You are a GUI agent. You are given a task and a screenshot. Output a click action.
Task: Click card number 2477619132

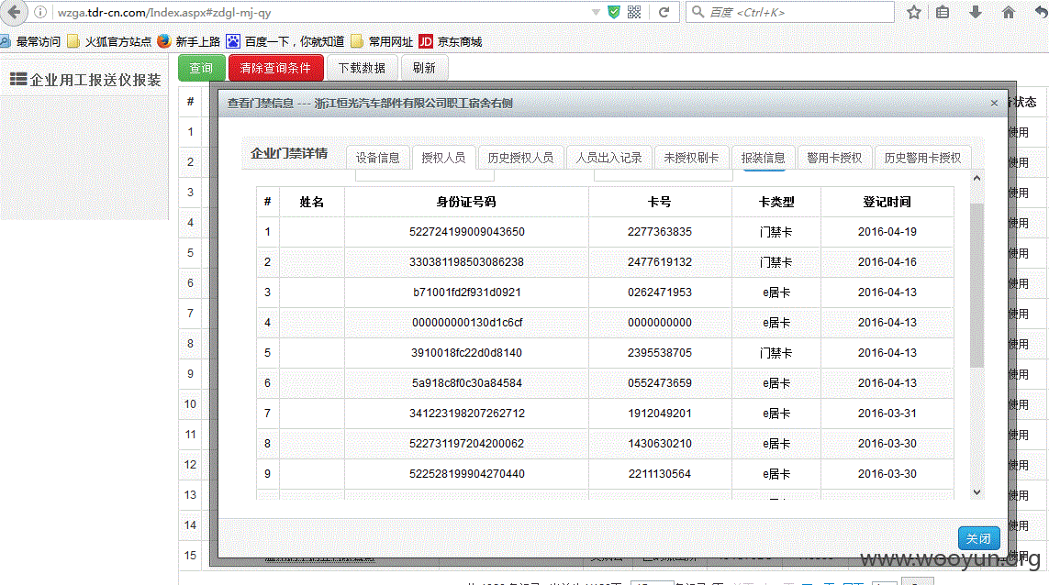660,262
